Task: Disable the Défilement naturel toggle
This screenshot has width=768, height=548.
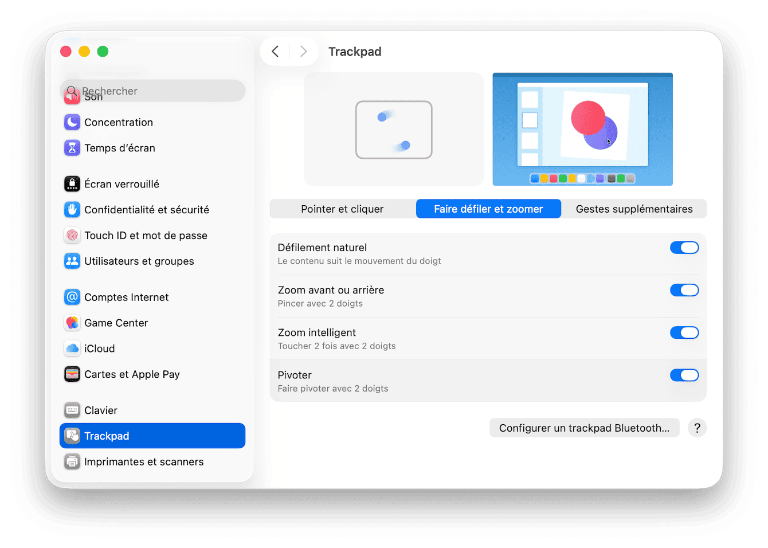Action: tap(684, 247)
